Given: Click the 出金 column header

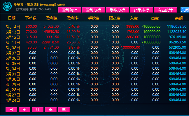Looking at the screenshot, I should [x=155, y=18].
